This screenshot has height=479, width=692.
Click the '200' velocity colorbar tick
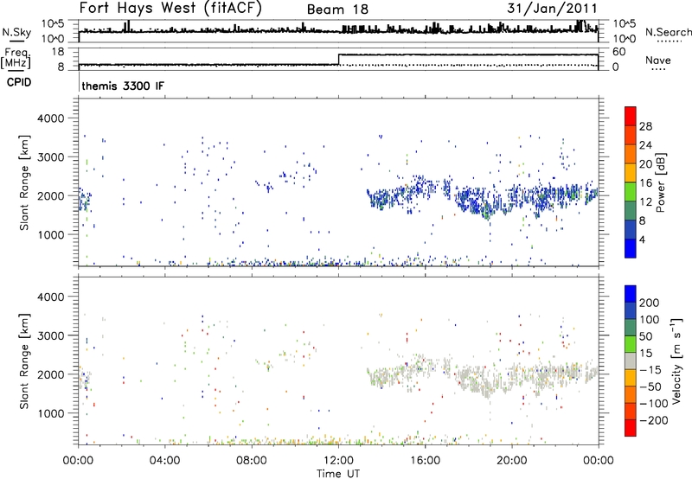click(650, 303)
